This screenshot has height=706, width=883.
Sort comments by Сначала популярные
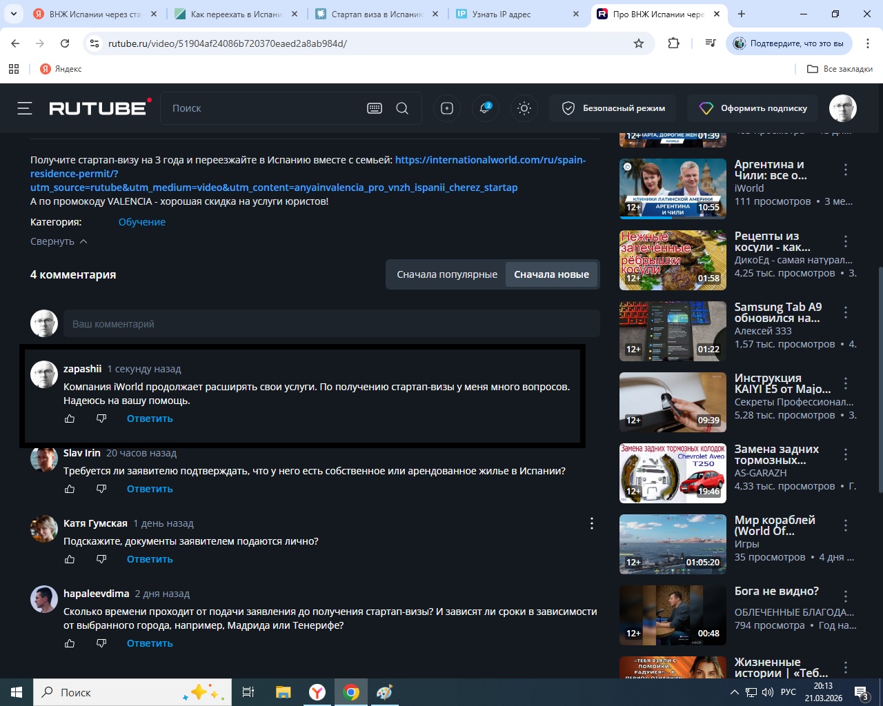click(x=447, y=274)
